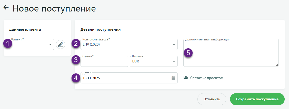The width and height of the screenshot is (289, 109).
Task: Click the purple number 2 badge
Action: coord(76,43)
